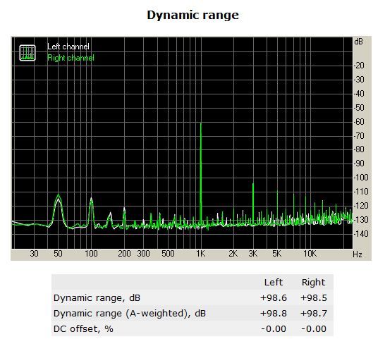
Task: Select the Left channel legend label
Action: pyautogui.click(x=68, y=47)
